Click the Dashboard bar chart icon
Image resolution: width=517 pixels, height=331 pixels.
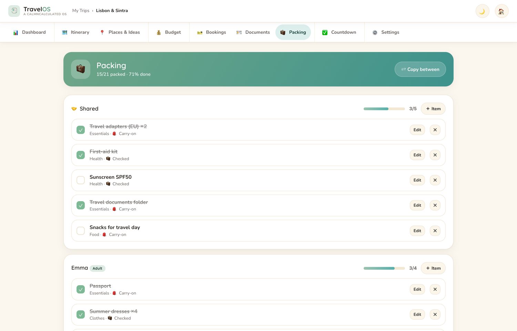(16, 32)
